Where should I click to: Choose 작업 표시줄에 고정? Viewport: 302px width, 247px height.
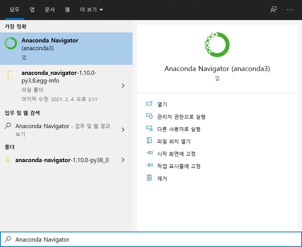tap(179, 166)
